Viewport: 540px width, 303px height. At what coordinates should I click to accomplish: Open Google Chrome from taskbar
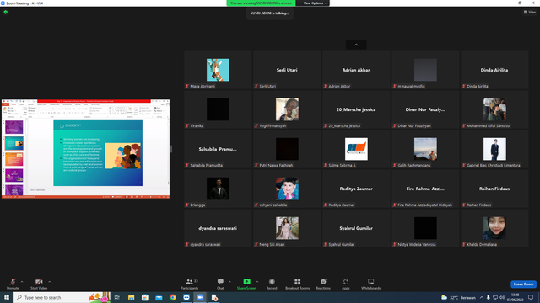click(172, 297)
